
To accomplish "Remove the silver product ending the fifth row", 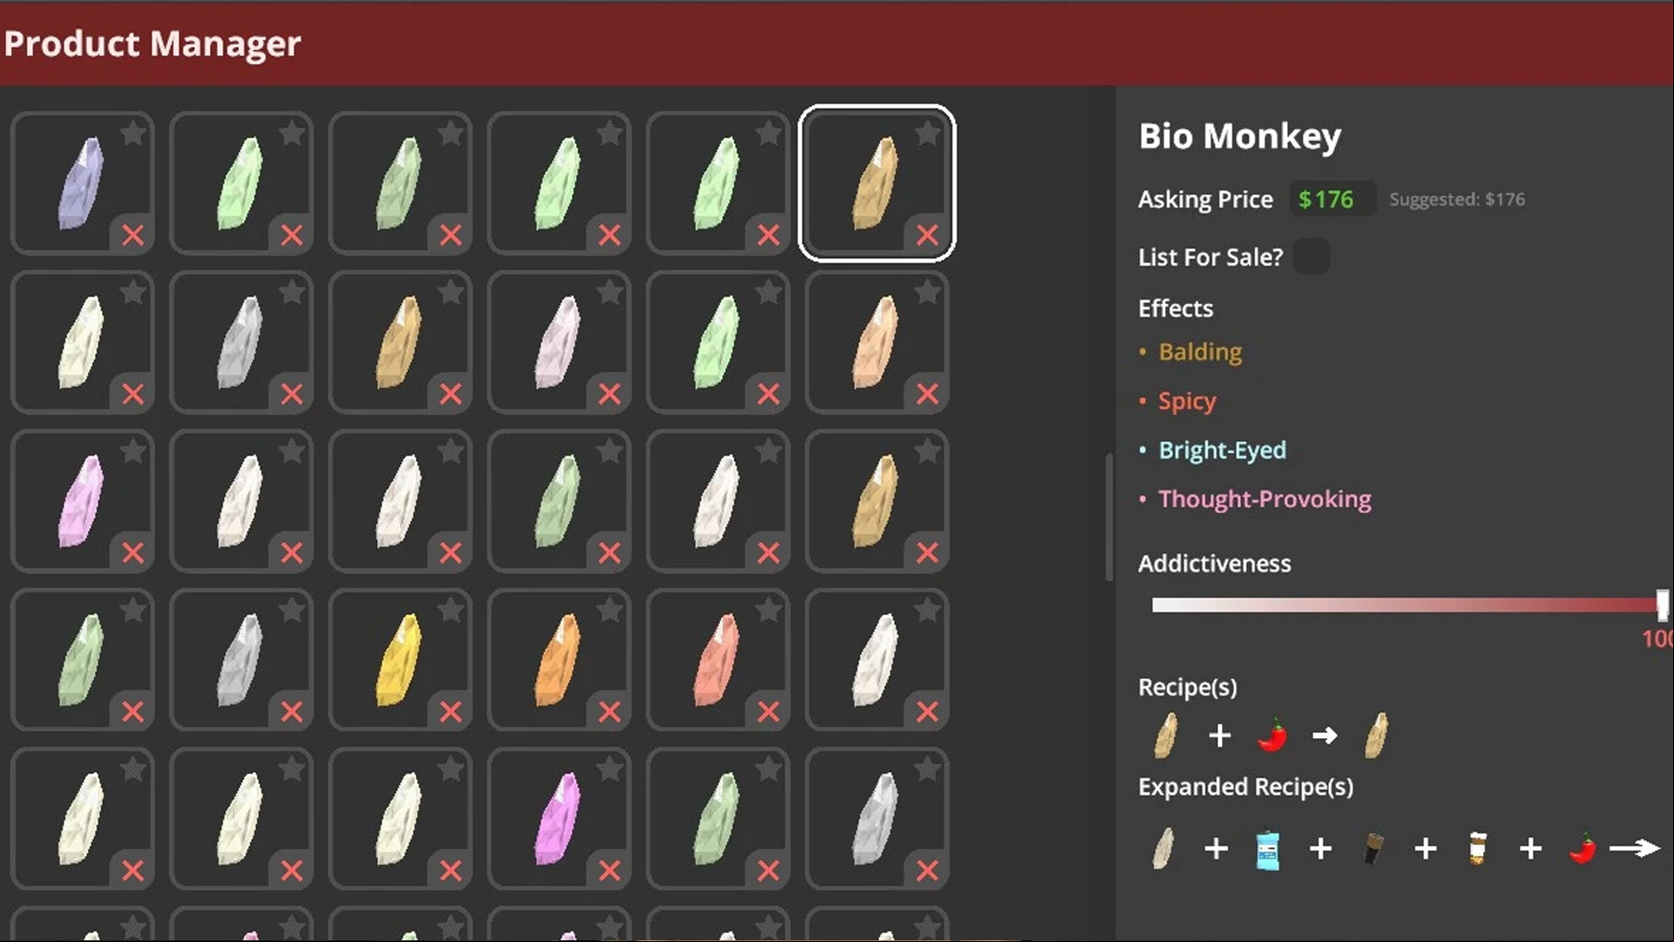I will coord(927,870).
